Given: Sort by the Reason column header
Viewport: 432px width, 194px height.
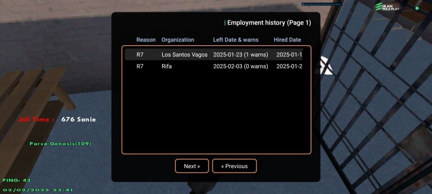Looking at the screenshot, I should 146,40.
